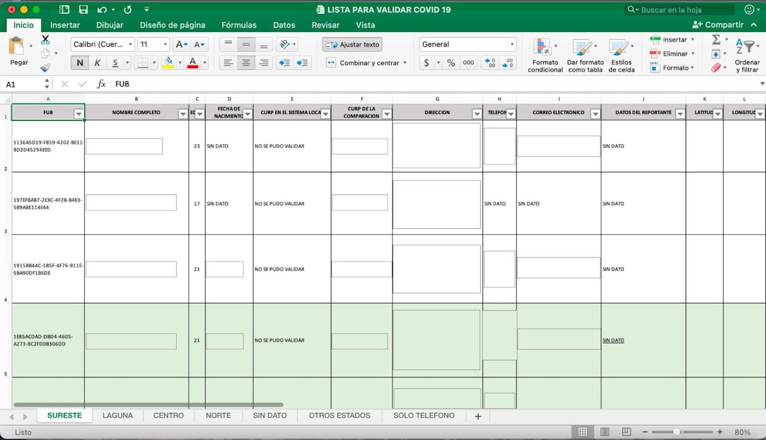Open the Calibri font name dropdown
This screenshot has height=440, width=766.
click(x=130, y=44)
